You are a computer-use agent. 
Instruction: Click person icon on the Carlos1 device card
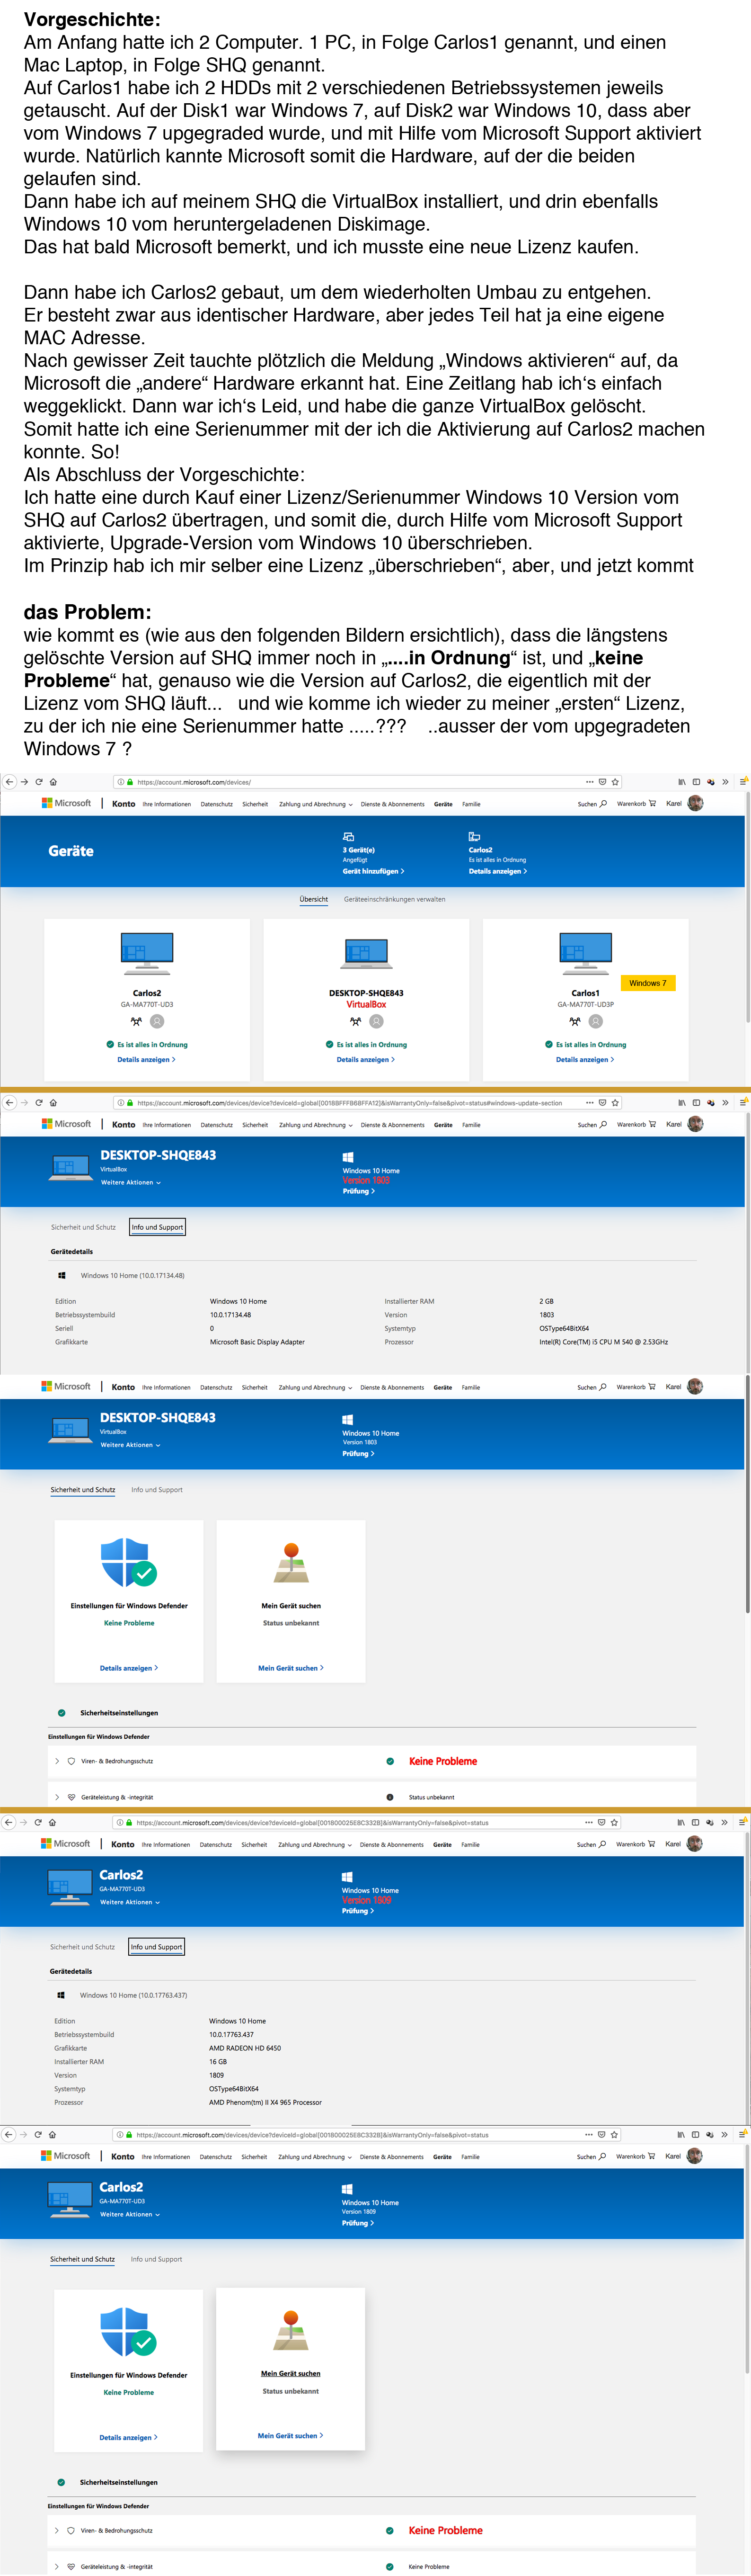596,1021
